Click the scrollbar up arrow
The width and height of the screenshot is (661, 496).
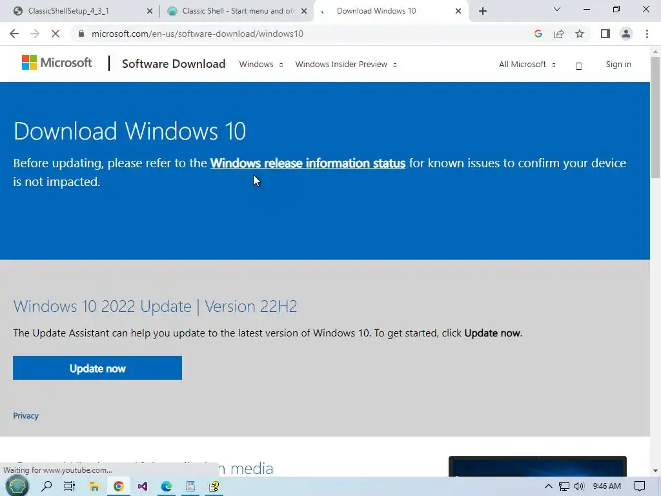(656, 52)
